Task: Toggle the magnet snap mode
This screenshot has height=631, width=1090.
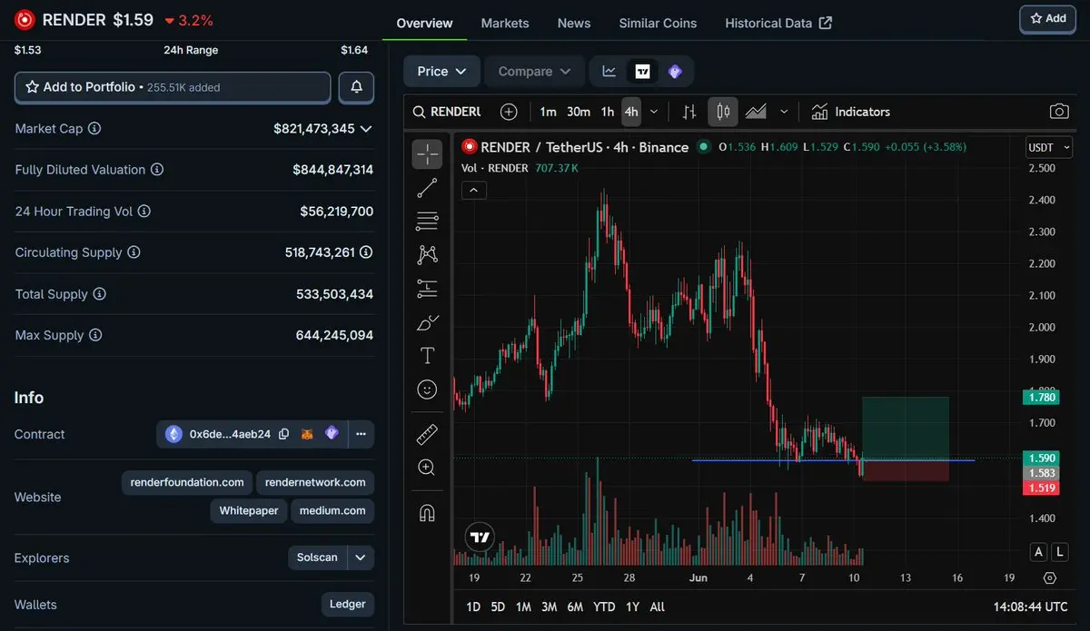Action: (x=427, y=513)
